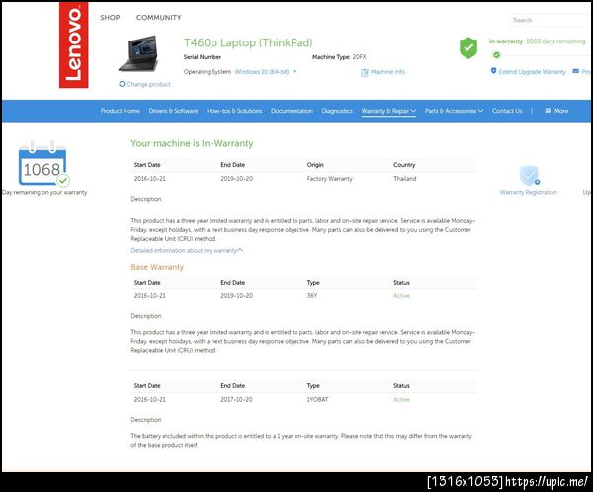Click the 'in warranty 1068 days remaining' text

pos(537,41)
